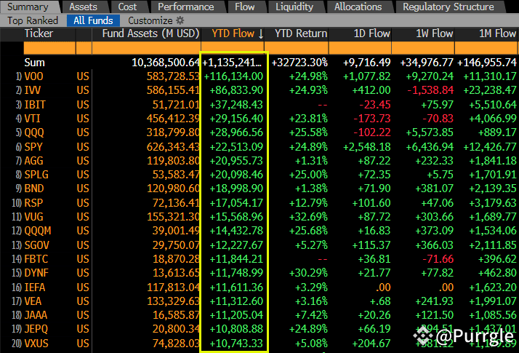Click the Sum row label
This screenshot has height=353, width=519.
pyautogui.click(x=34, y=63)
